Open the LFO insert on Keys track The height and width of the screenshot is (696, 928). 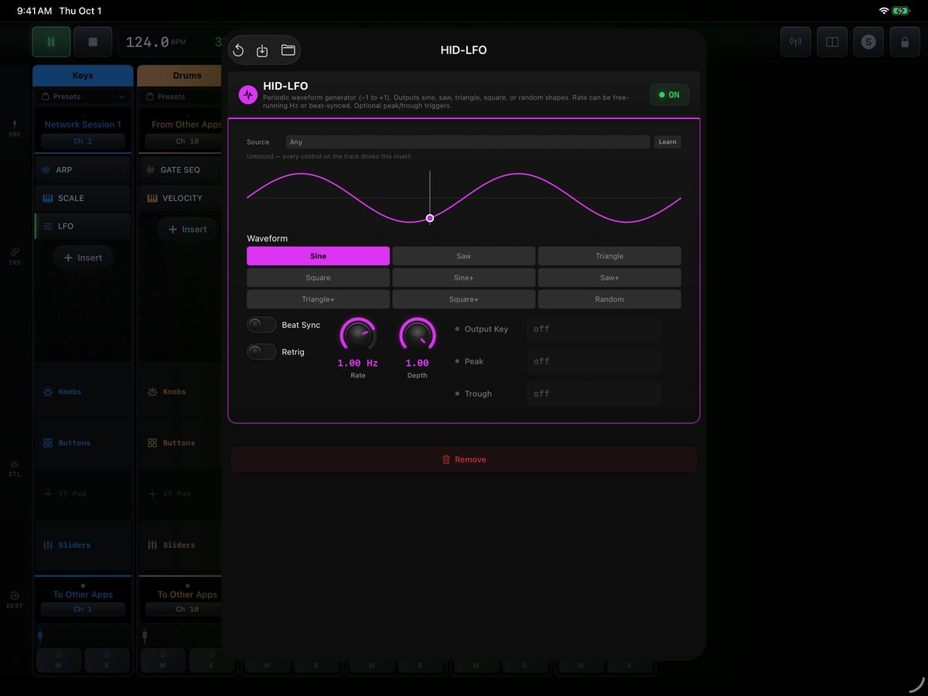(83, 226)
